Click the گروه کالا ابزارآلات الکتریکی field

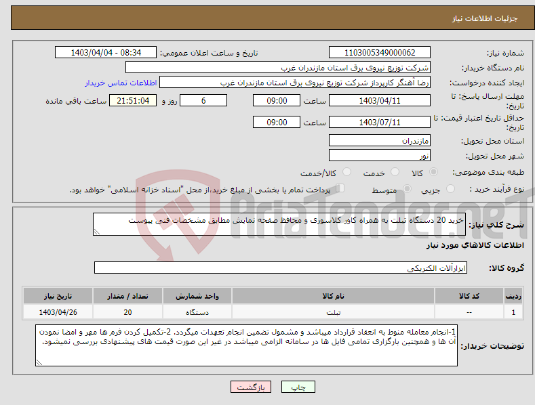pyautogui.click(x=281, y=268)
